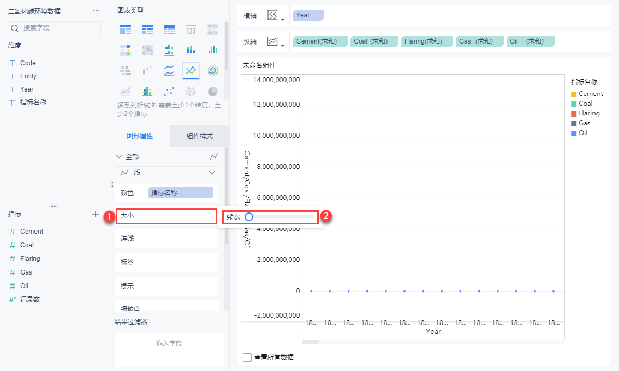Click the chart type list scrollbar
Screen dimensions: 619x371
(226, 46)
